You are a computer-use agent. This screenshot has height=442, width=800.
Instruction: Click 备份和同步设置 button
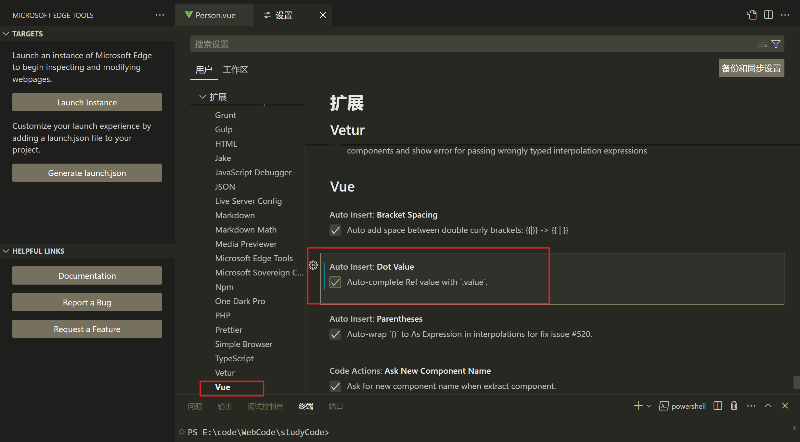point(751,68)
